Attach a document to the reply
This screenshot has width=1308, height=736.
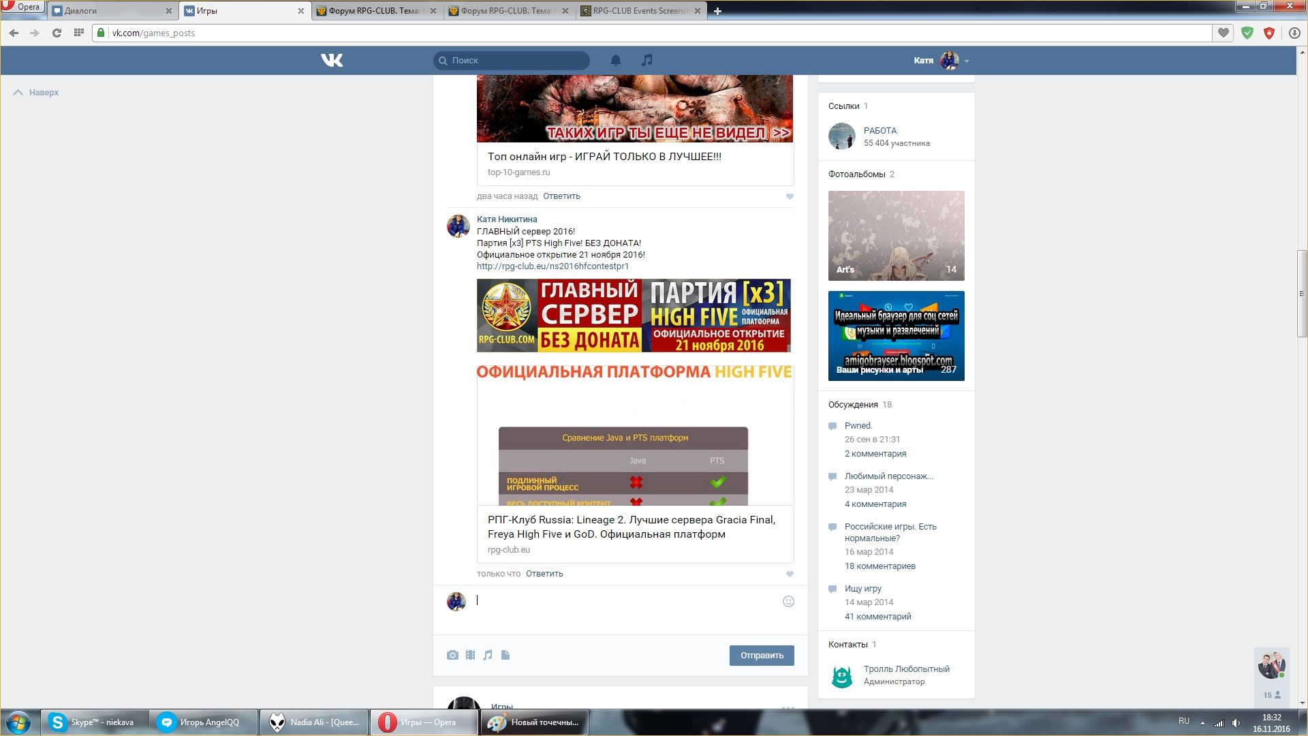click(505, 655)
